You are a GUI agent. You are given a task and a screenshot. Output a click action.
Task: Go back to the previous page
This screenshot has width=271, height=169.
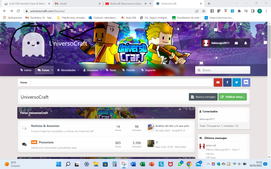tap(5, 11)
